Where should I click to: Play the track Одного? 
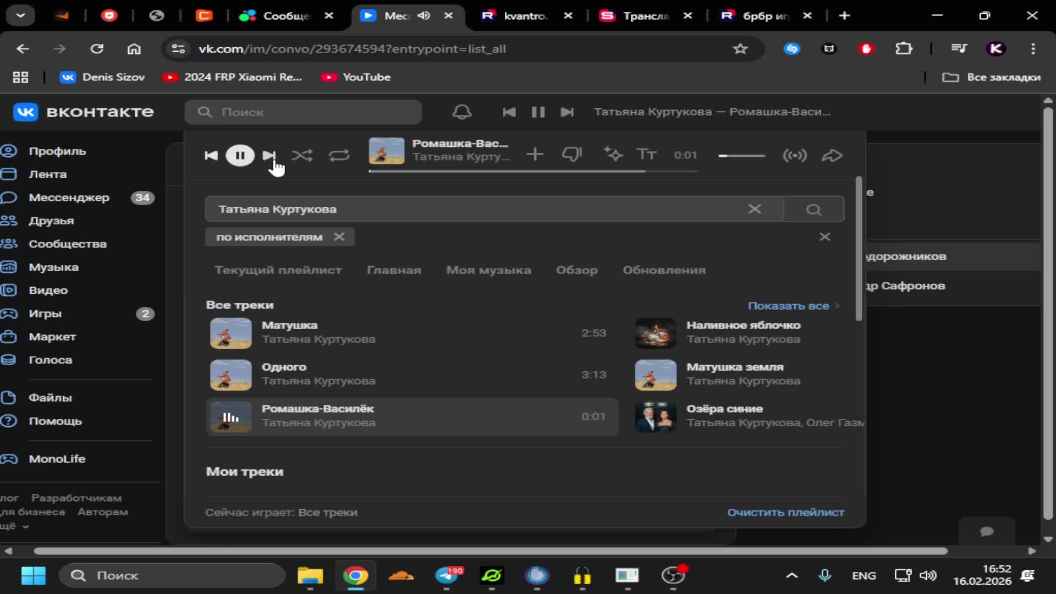(413, 375)
